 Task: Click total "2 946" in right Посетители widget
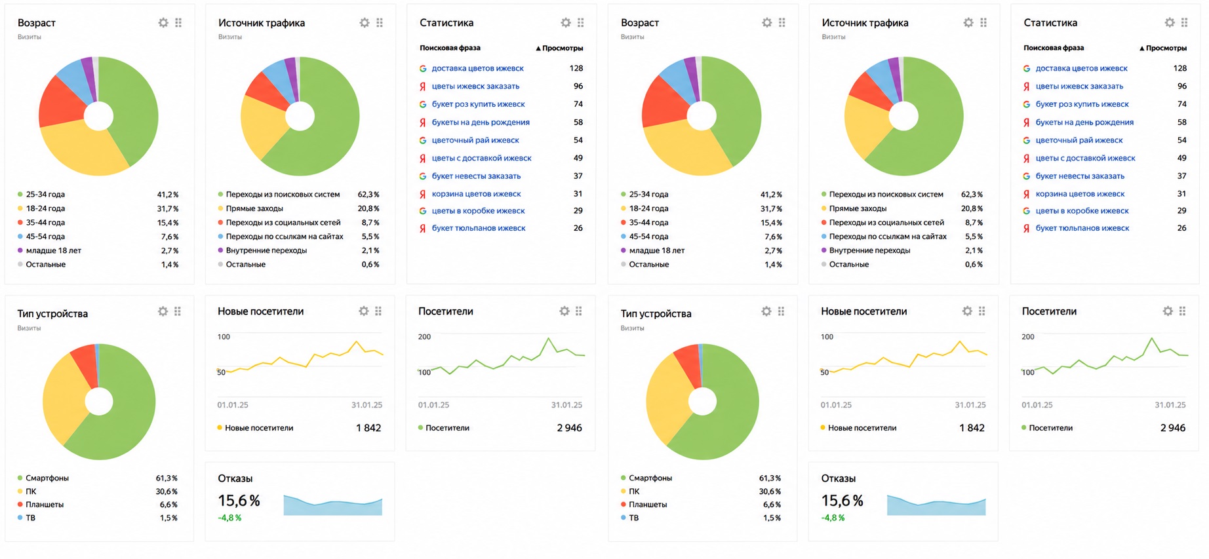tap(1173, 428)
